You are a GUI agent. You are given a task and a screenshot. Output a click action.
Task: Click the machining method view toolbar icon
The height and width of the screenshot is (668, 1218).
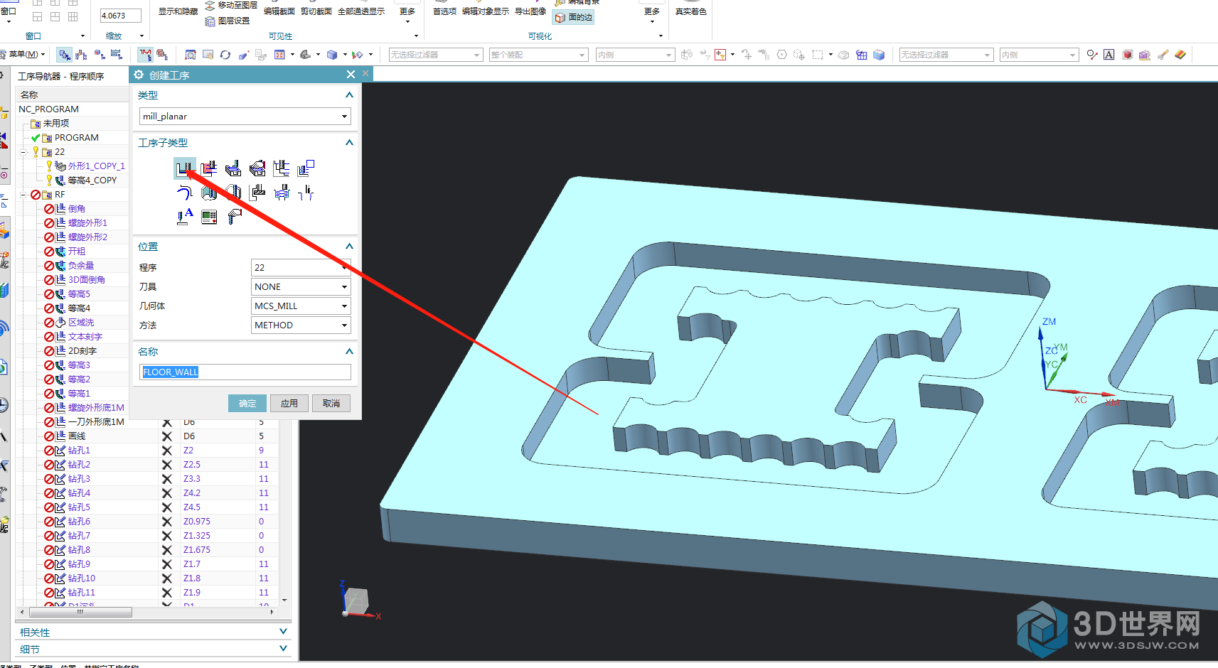[x=117, y=55]
